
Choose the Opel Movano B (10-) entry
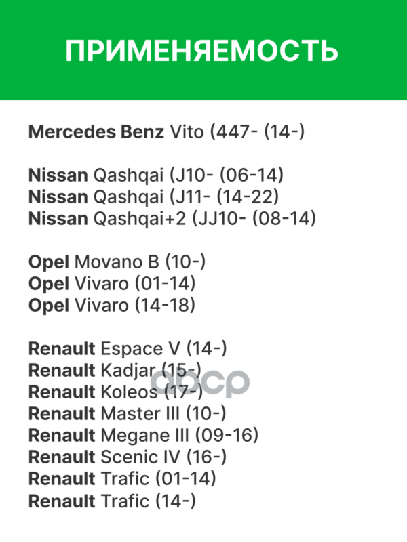(x=117, y=262)
